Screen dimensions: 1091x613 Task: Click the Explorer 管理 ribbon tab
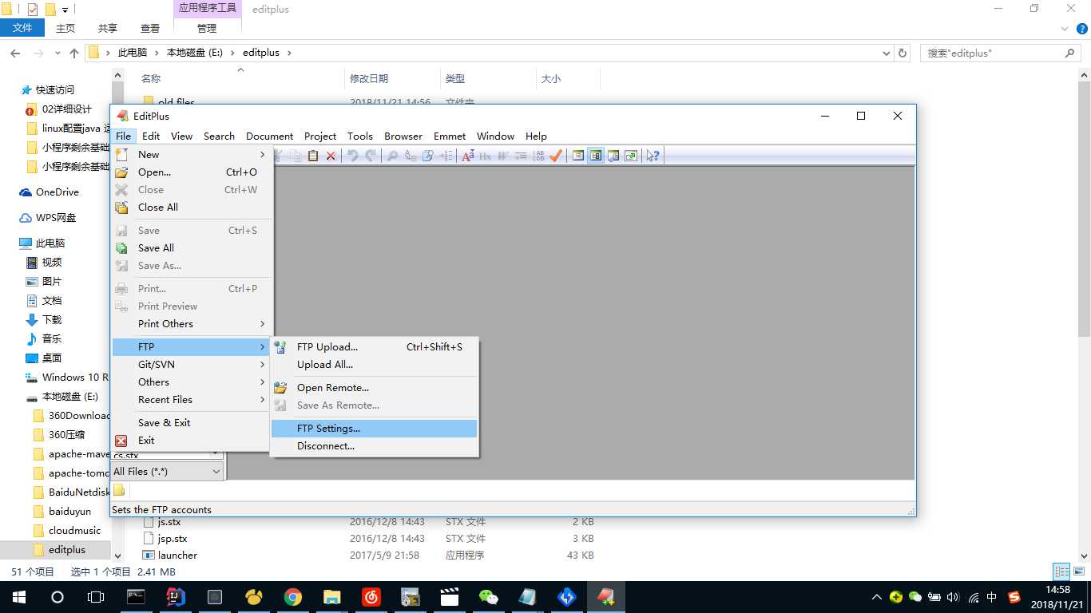[207, 28]
